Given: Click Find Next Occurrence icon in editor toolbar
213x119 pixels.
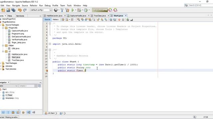Looking at the screenshot, I should pos(86,20).
